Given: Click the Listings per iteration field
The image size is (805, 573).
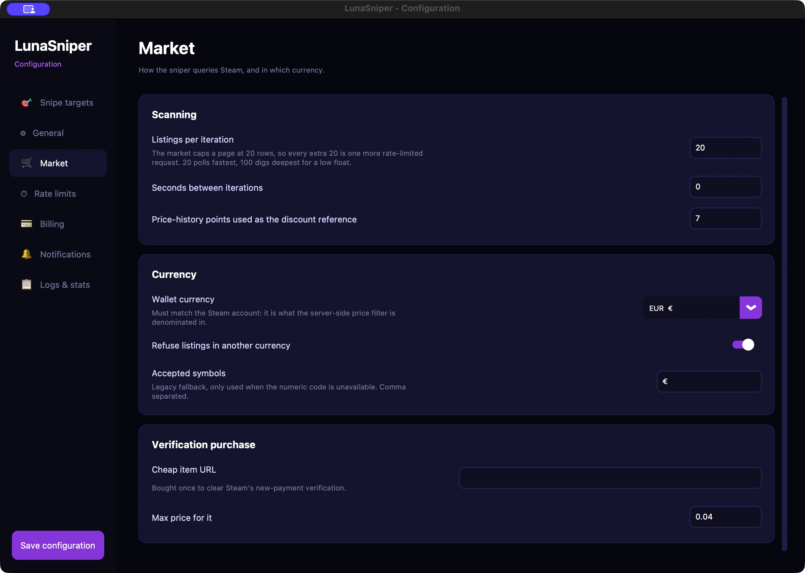Looking at the screenshot, I should point(725,148).
